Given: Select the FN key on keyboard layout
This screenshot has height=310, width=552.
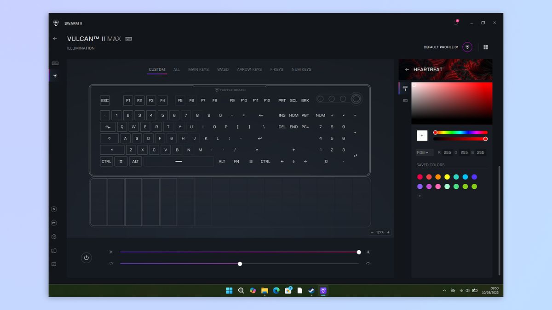Looking at the screenshot, I should (x=236, y=161).
